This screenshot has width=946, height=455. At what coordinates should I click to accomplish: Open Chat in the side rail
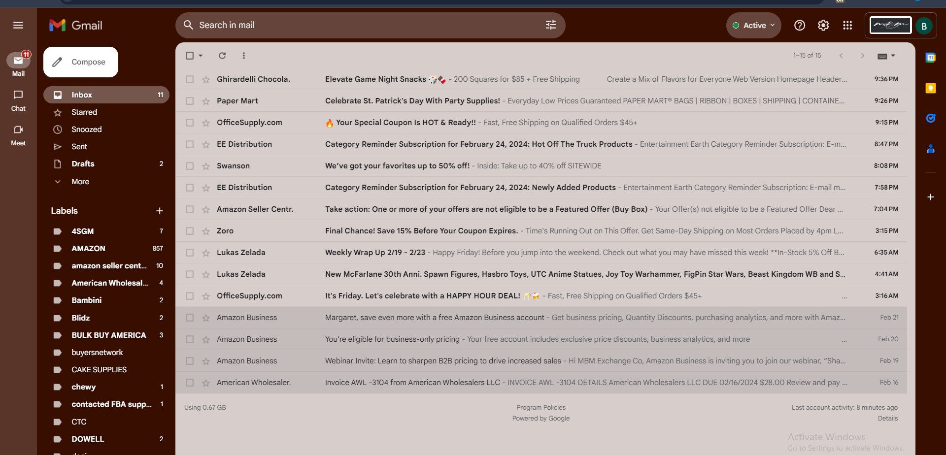click(x=18, y=100)
